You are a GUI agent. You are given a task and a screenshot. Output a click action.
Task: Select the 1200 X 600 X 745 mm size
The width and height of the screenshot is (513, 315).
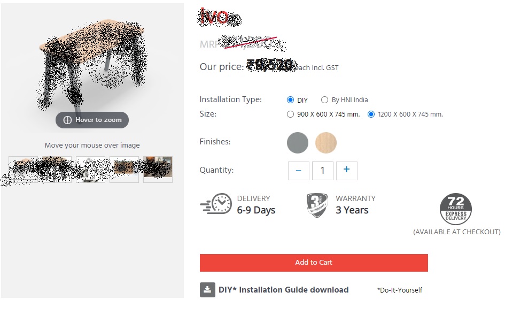(371, 114)
